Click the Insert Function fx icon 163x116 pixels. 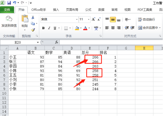point(56,42)
